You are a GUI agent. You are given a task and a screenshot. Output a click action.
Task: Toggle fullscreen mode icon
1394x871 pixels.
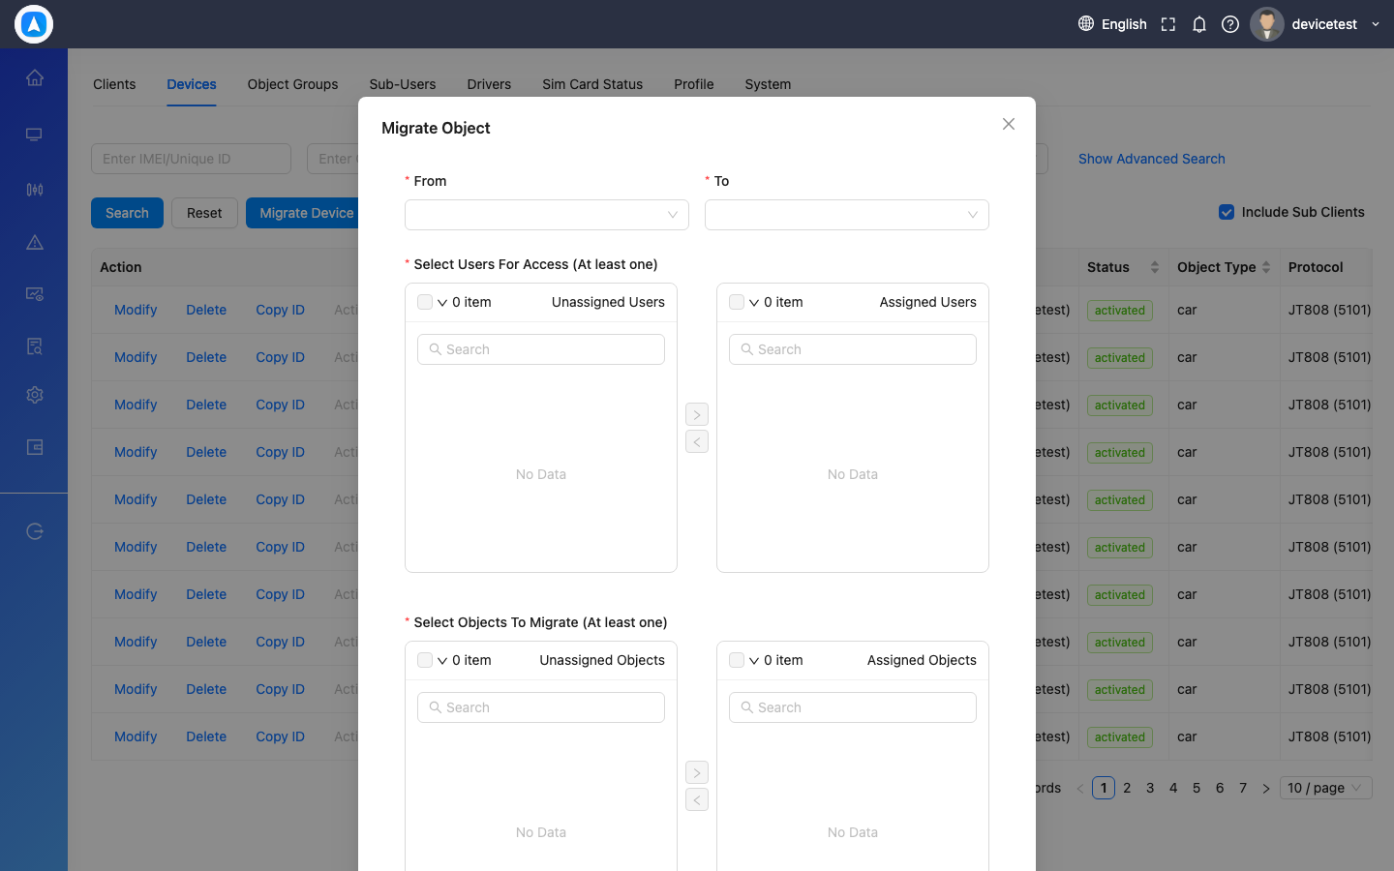coord(1168,24)
